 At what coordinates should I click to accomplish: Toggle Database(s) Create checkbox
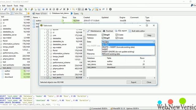[x=117, y=35]
